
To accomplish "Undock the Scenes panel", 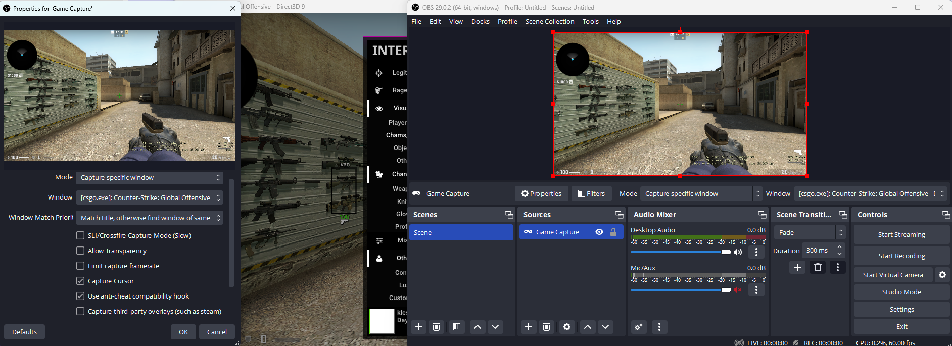I will 509,215.
